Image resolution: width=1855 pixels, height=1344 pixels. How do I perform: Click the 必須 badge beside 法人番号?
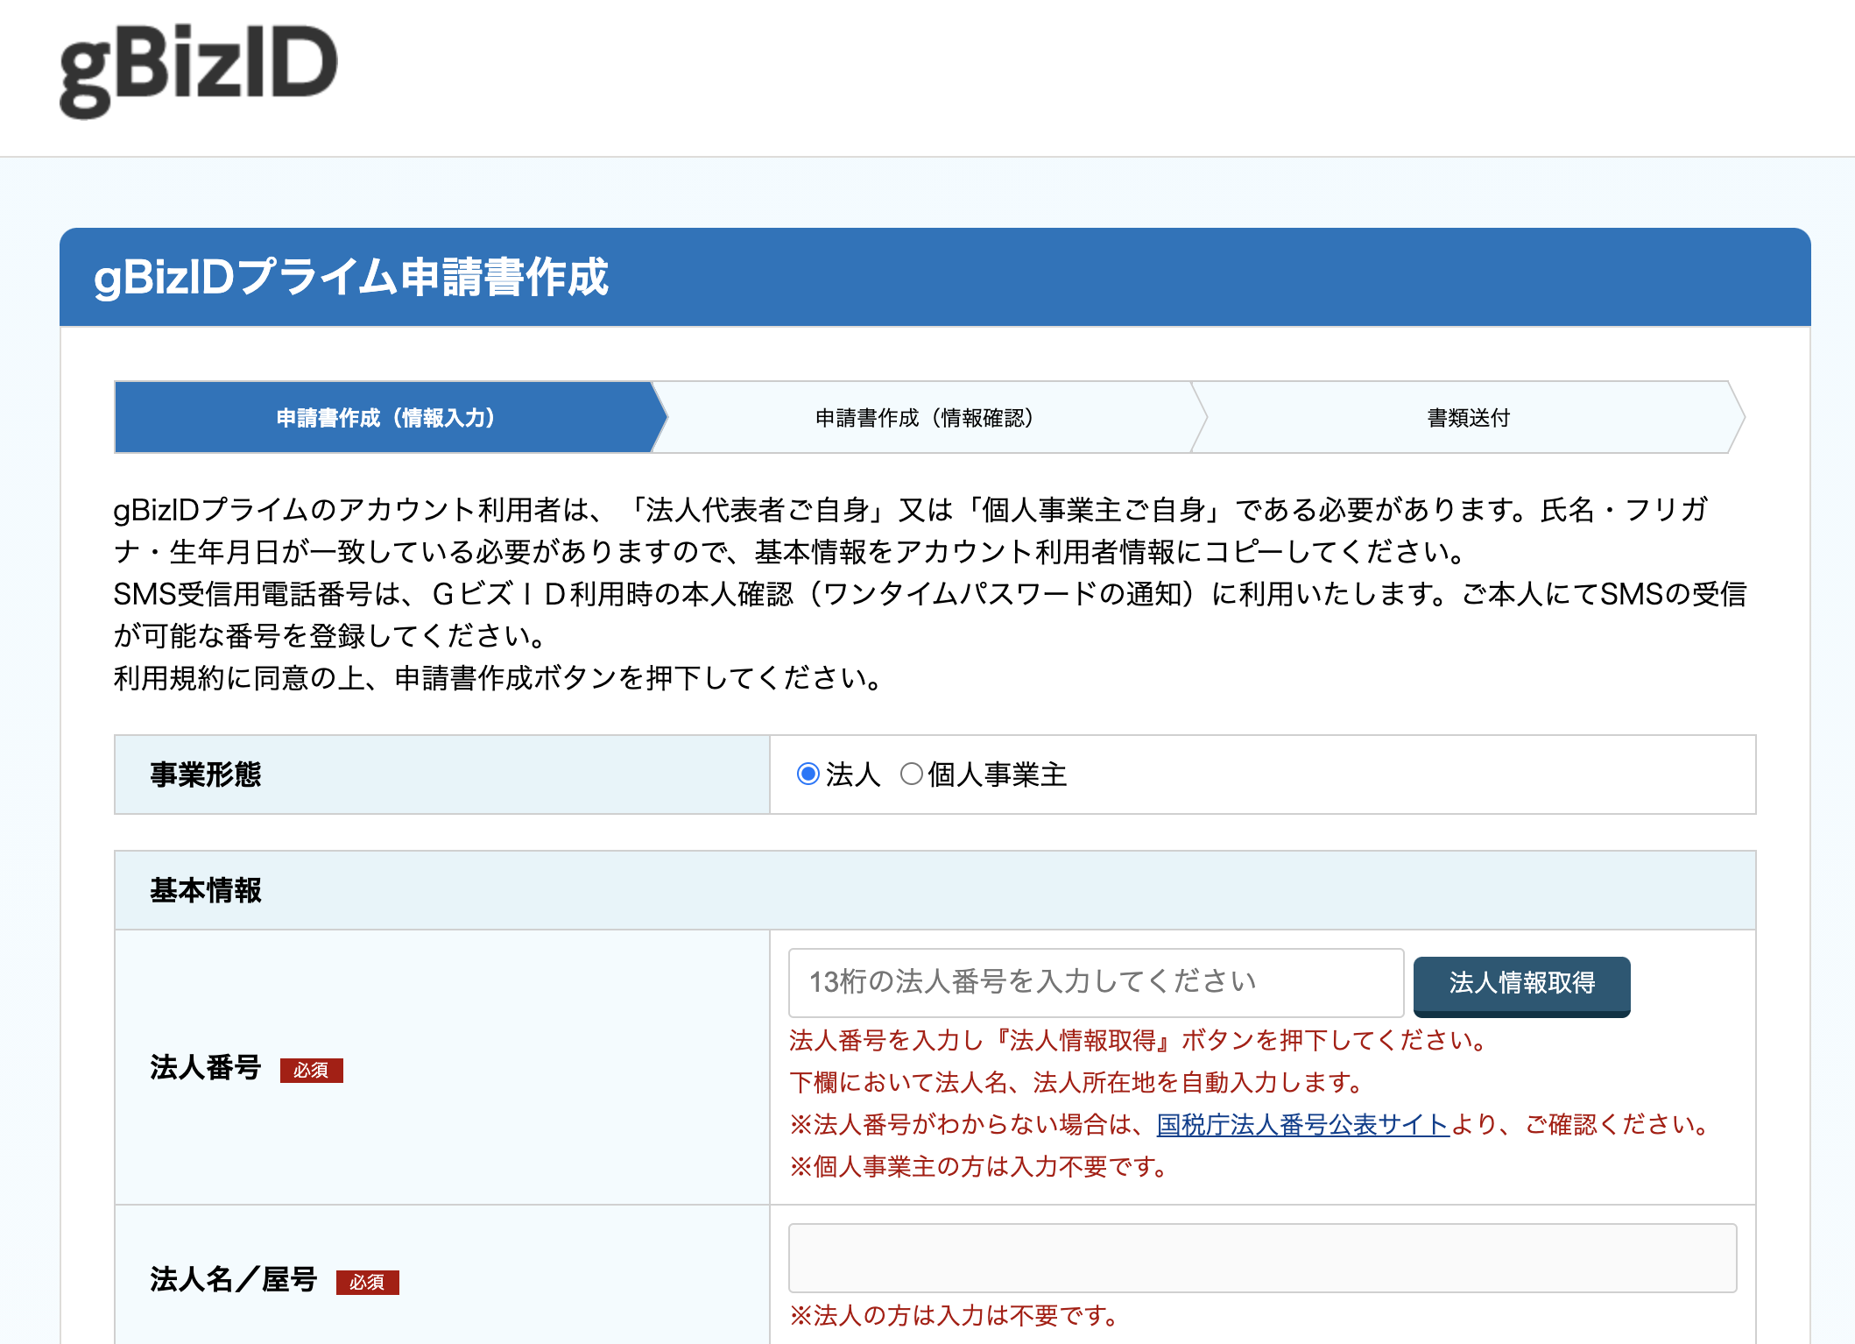click(311, 1071)
